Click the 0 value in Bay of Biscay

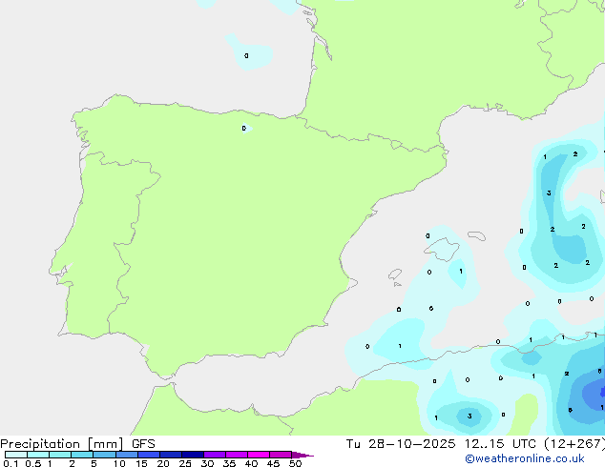[246, 56]
